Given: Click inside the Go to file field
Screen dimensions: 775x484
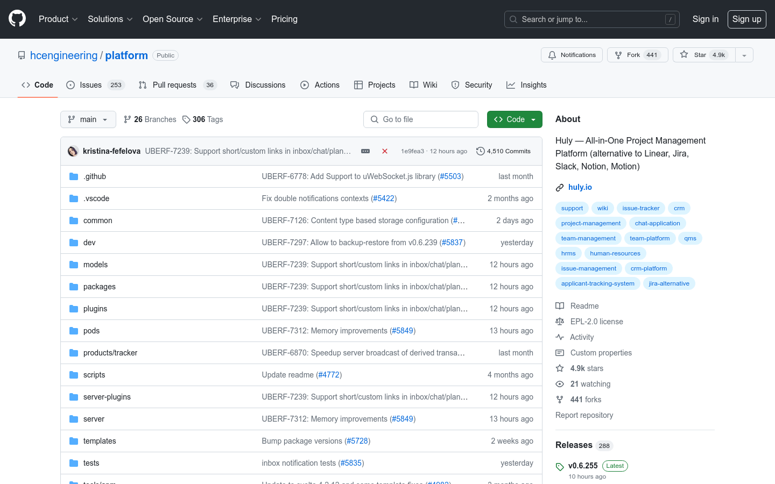Looking at the screenshot, I should point(421,119).
